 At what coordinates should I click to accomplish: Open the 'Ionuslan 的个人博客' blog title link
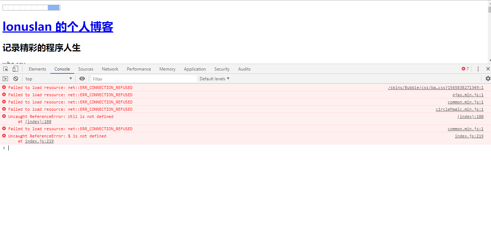click(x=58, y=27)
